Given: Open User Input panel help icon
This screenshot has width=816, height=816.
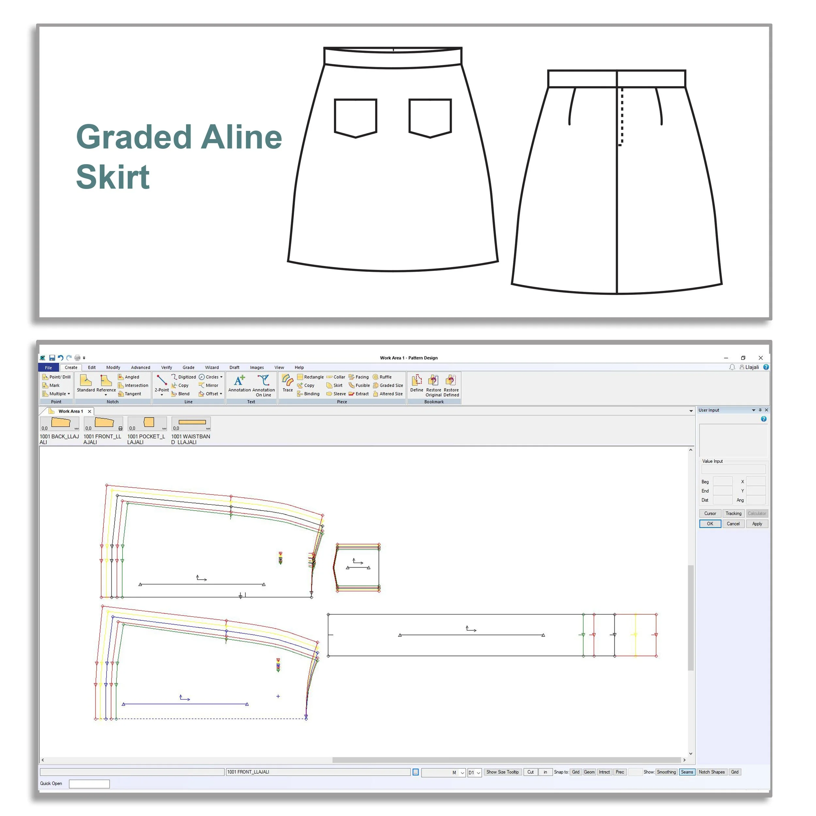Looking at the screenshot, I should 764,419.
